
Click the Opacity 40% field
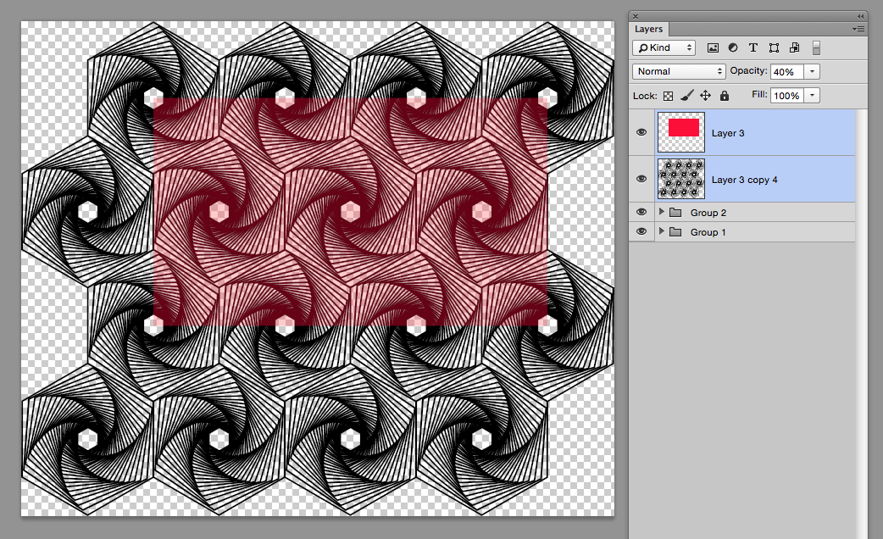pyautogui.click(x=786, y=71)
